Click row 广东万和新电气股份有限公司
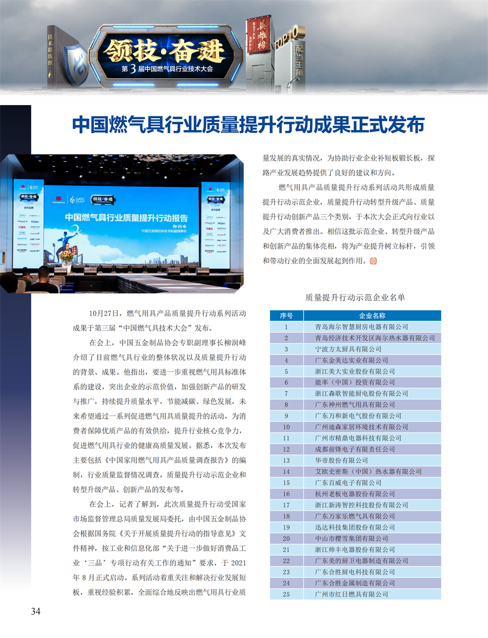The image size is (488, 638). coord(355,416)
